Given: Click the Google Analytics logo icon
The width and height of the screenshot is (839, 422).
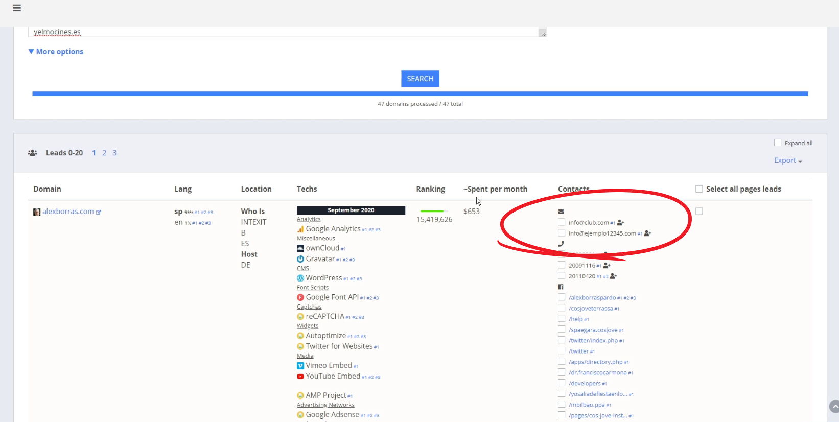Looking at the screenshot, I should point(300,229).
